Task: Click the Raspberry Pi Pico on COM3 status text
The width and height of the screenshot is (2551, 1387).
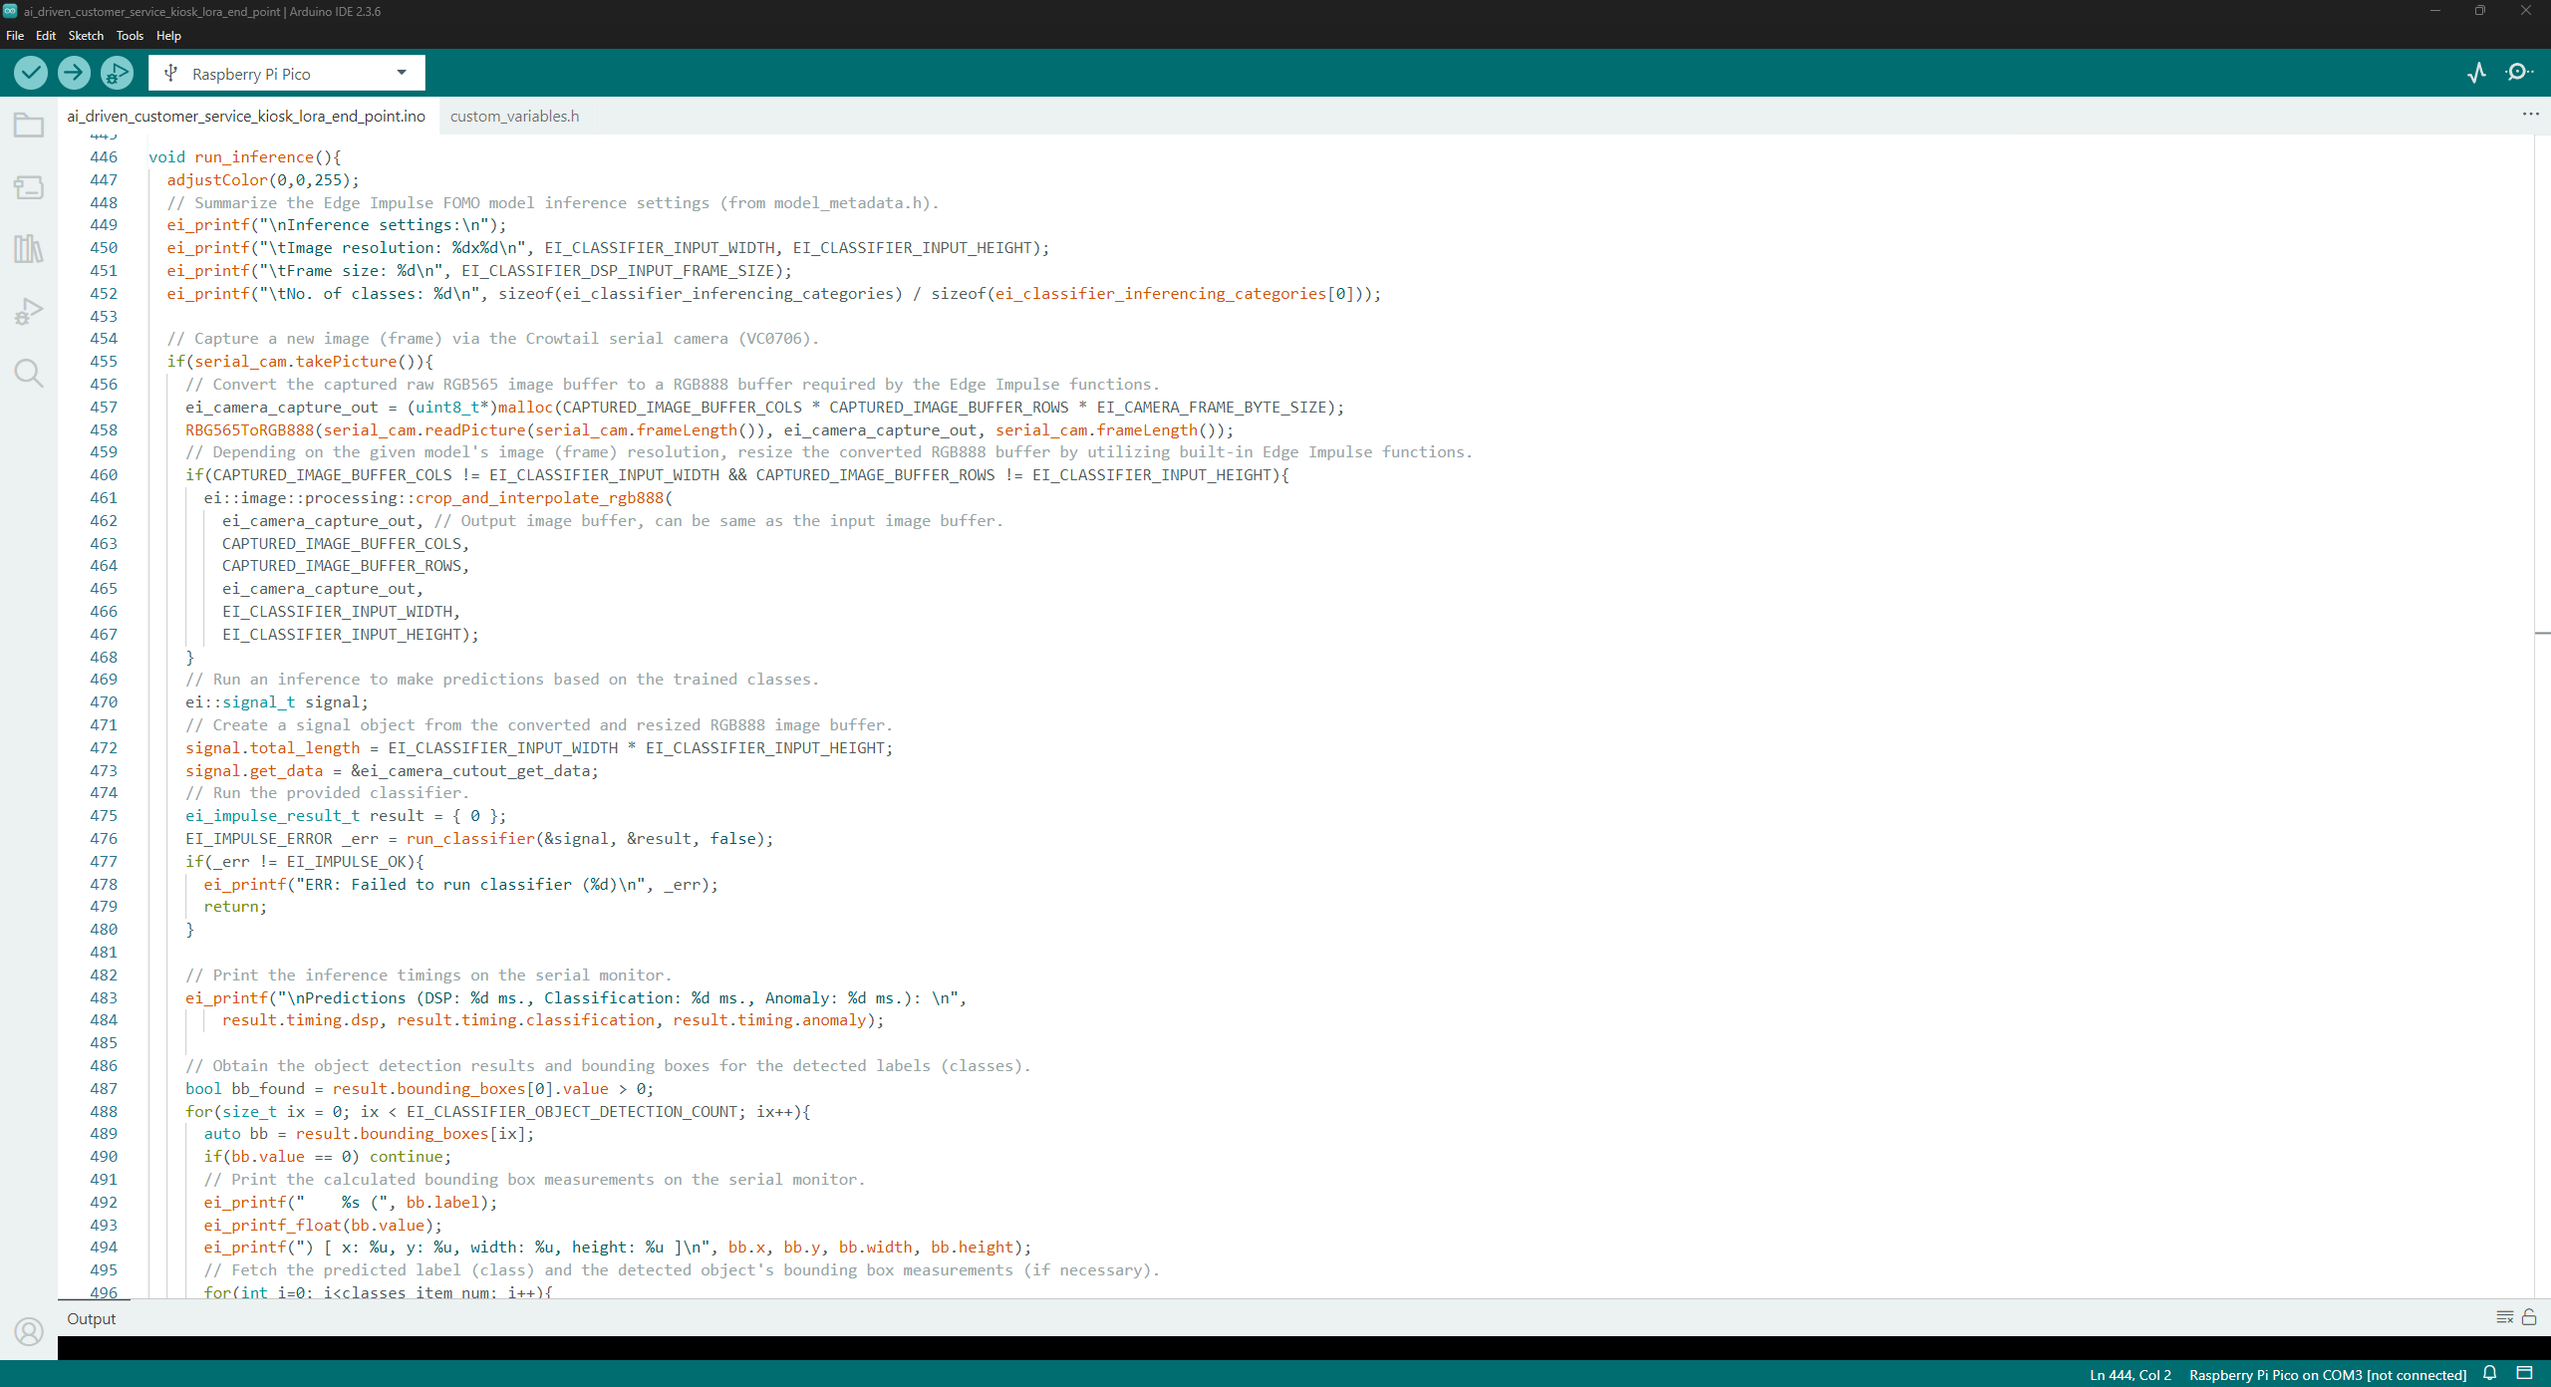Action: [x=2327, y=1375]
